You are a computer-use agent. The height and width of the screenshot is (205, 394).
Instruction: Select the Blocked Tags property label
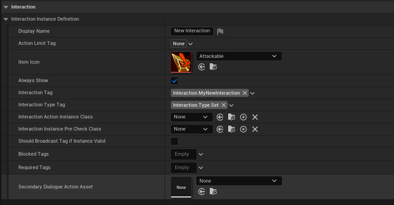(x=34, y=154)
